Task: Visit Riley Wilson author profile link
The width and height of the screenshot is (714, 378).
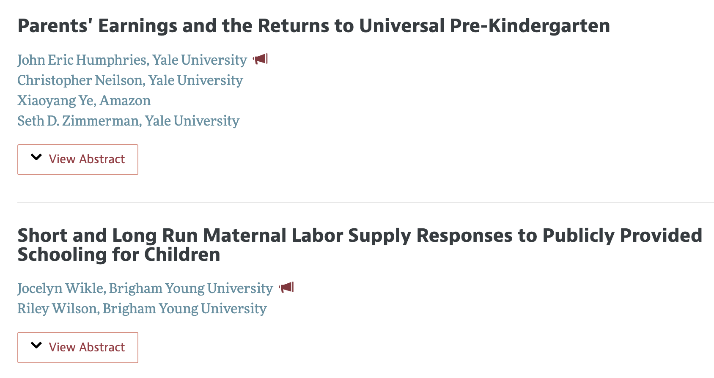Action: tap(58, 309)
